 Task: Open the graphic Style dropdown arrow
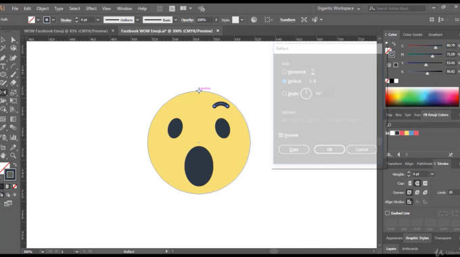click(242, 20)
